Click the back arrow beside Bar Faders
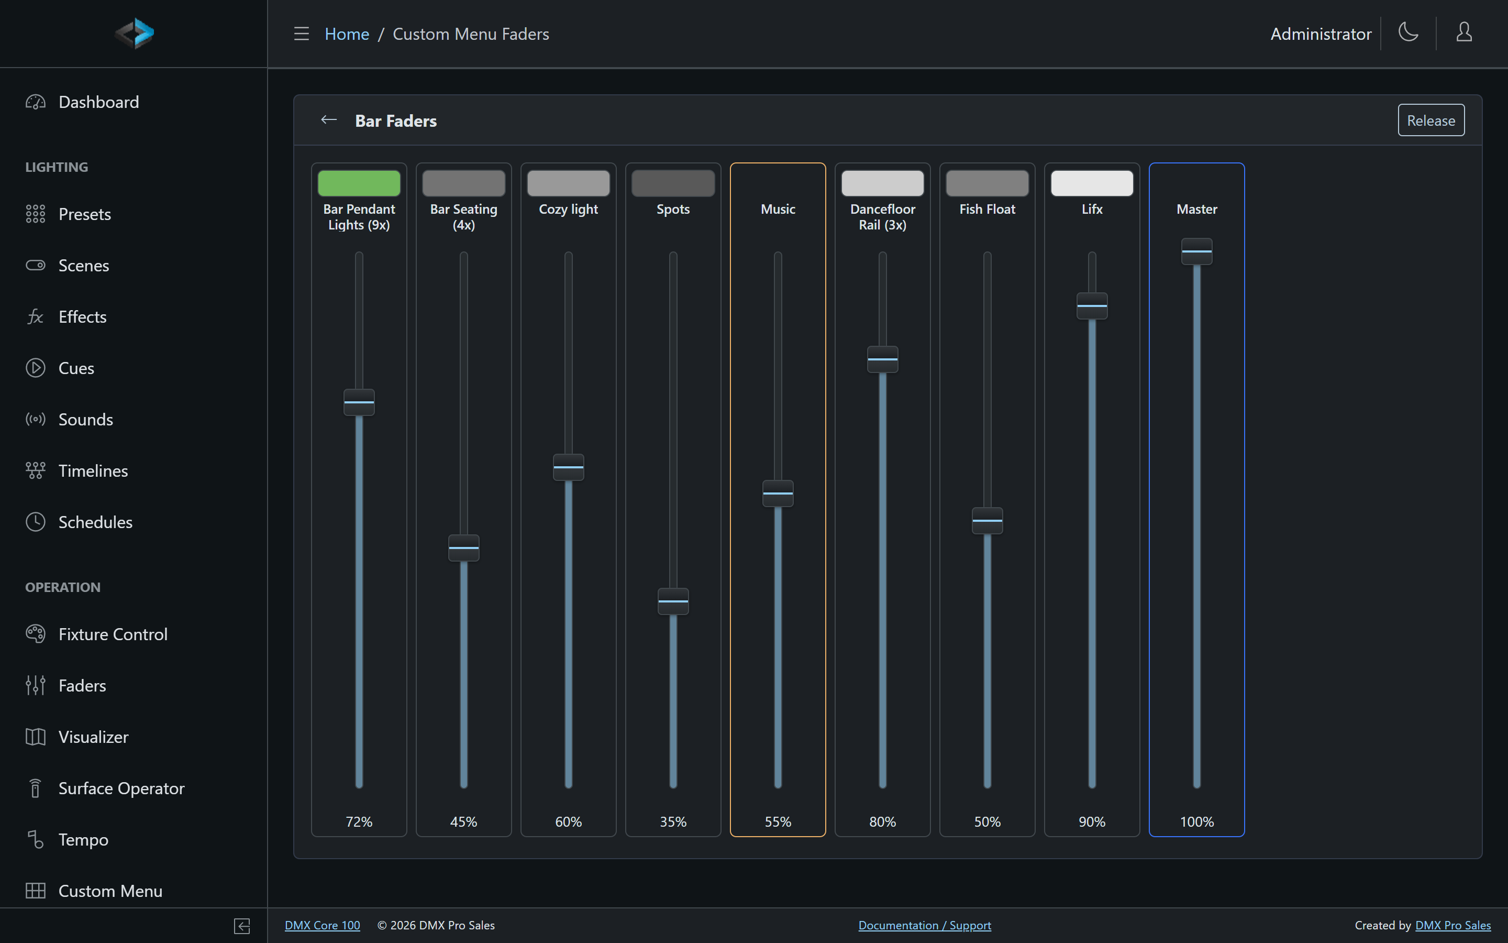 point(329,120)
